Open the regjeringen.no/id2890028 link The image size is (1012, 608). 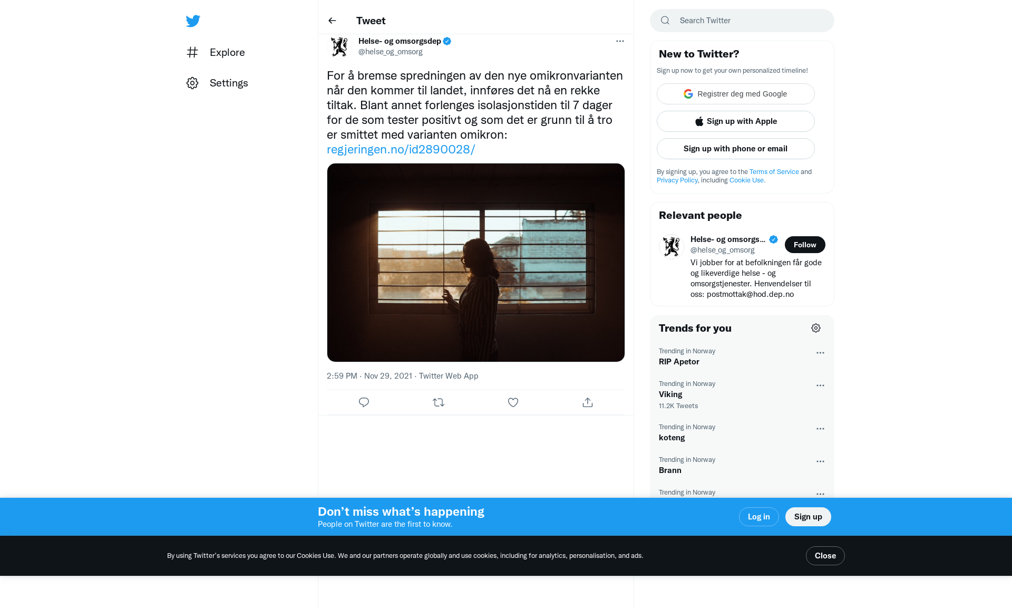401,149
